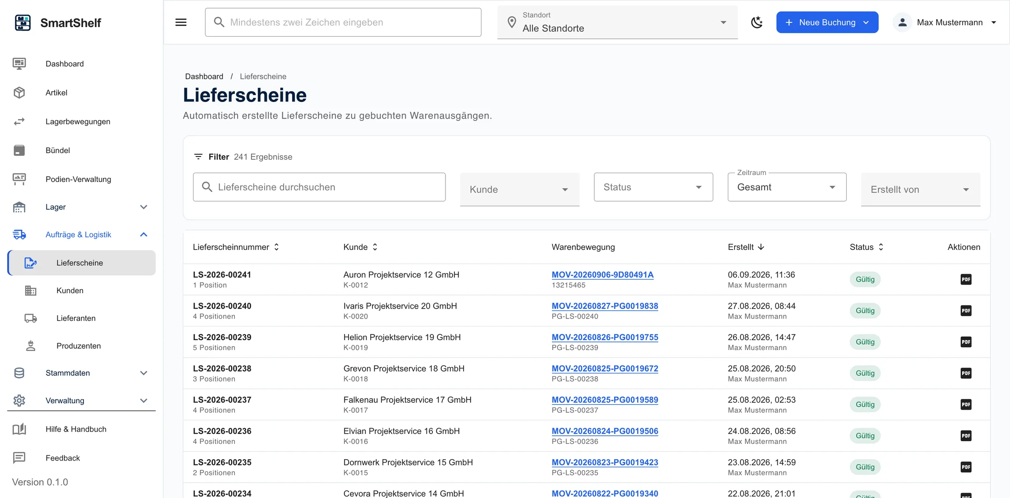1010x498 pixels.
Task: Click the Dashboard sidebar icon
Action: click(19, 64)
